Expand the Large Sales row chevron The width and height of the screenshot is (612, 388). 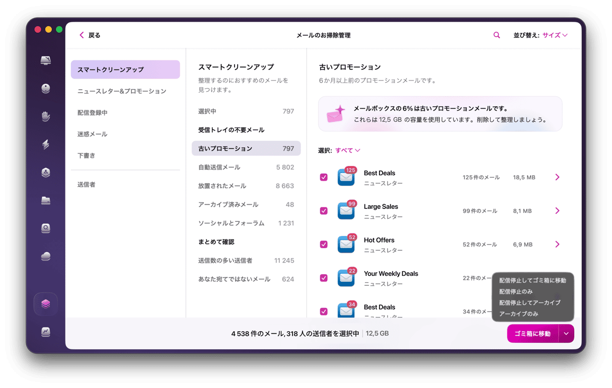[x=557, y=211]
